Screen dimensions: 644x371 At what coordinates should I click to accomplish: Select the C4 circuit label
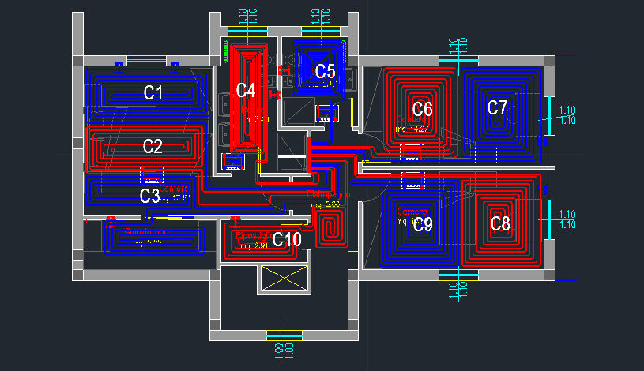pyautogui.click(x=246, y=91)
